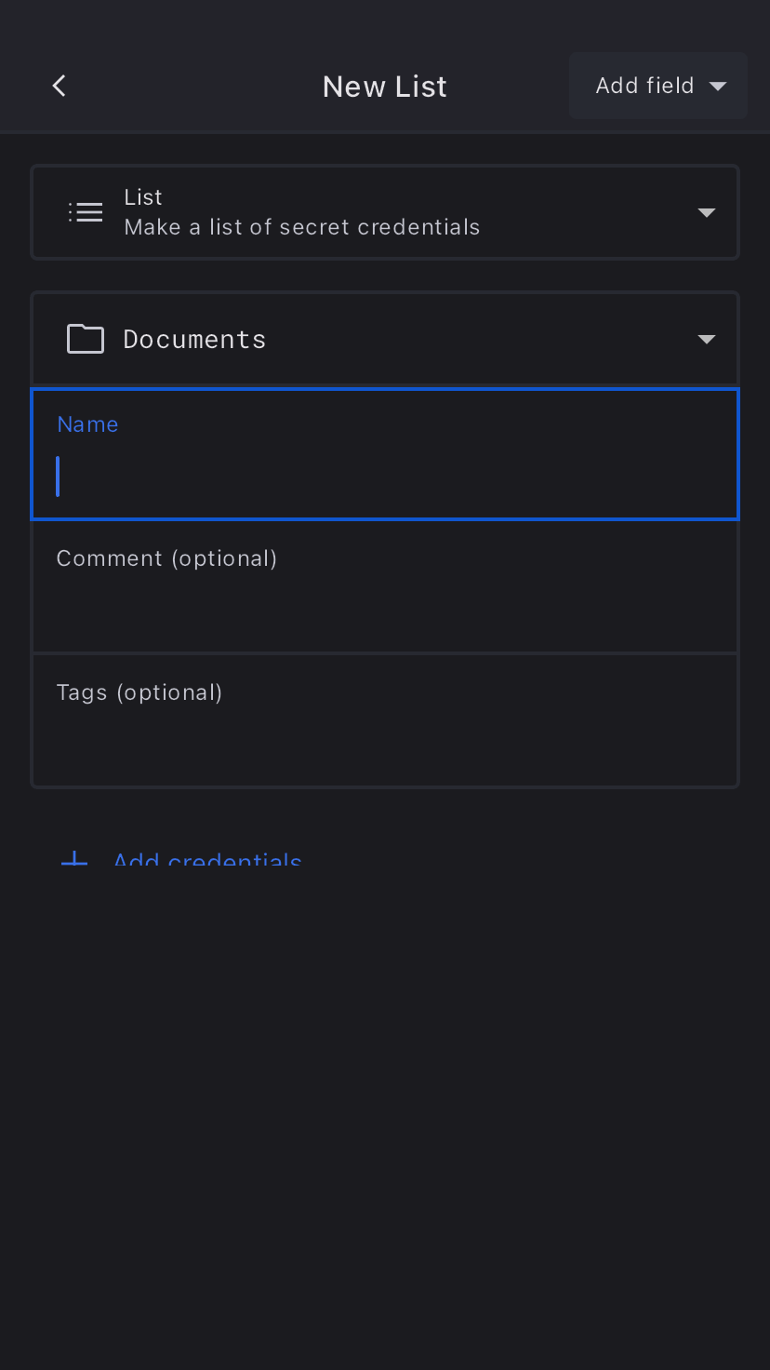Click the Documents folder icon
Screen dimensions: 770x1370
coord(86,339)
